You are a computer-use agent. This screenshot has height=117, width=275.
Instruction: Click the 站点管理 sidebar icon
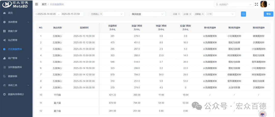click(x=5, y=40)
